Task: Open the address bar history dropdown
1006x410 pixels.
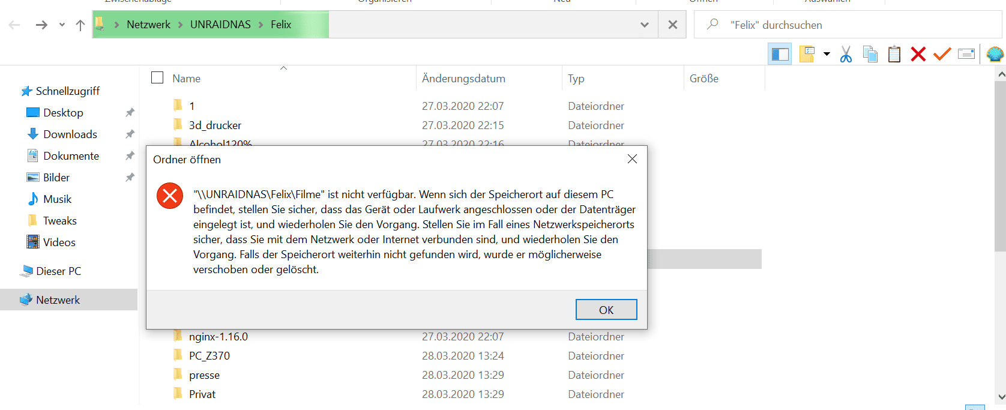Action: coord(645,25)
